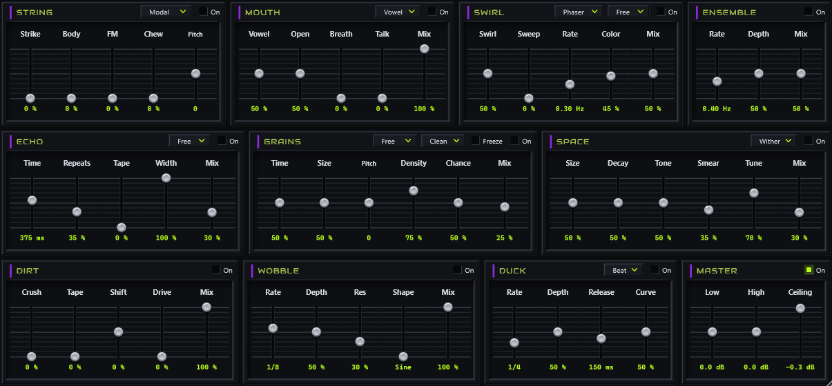Screen dimensions: 832x386
Task: Click the GRAINS Chance slider knob
Action: click(x=458, y=202)
